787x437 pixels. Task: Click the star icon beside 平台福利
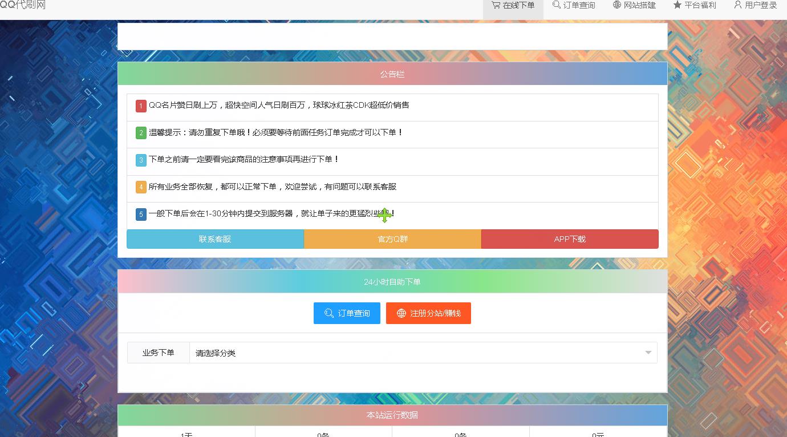(x=677, y=5)
